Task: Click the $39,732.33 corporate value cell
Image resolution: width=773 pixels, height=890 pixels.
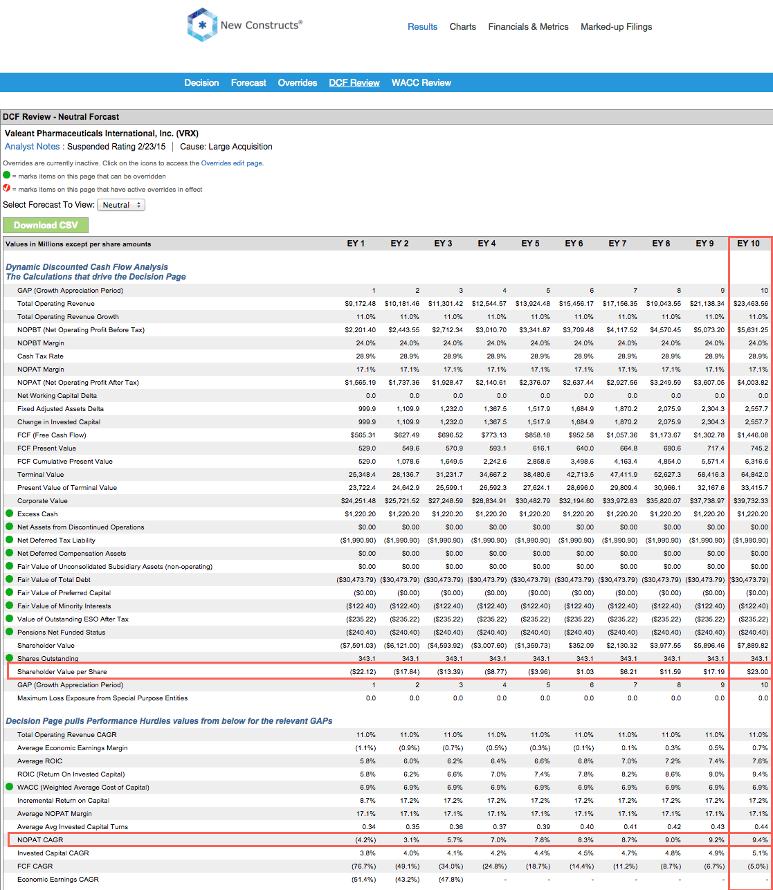Action: click(751, 500)
